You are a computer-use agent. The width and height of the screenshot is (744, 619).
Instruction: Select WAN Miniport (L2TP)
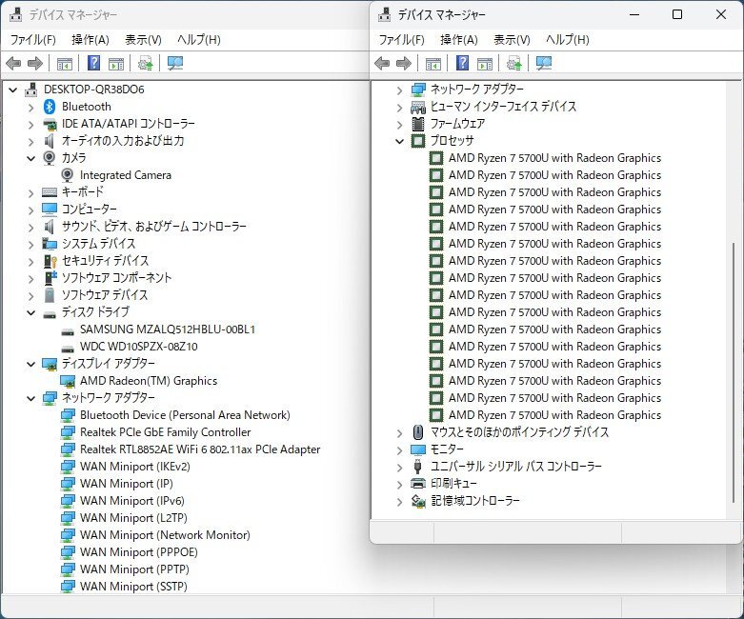pos(133,517)
